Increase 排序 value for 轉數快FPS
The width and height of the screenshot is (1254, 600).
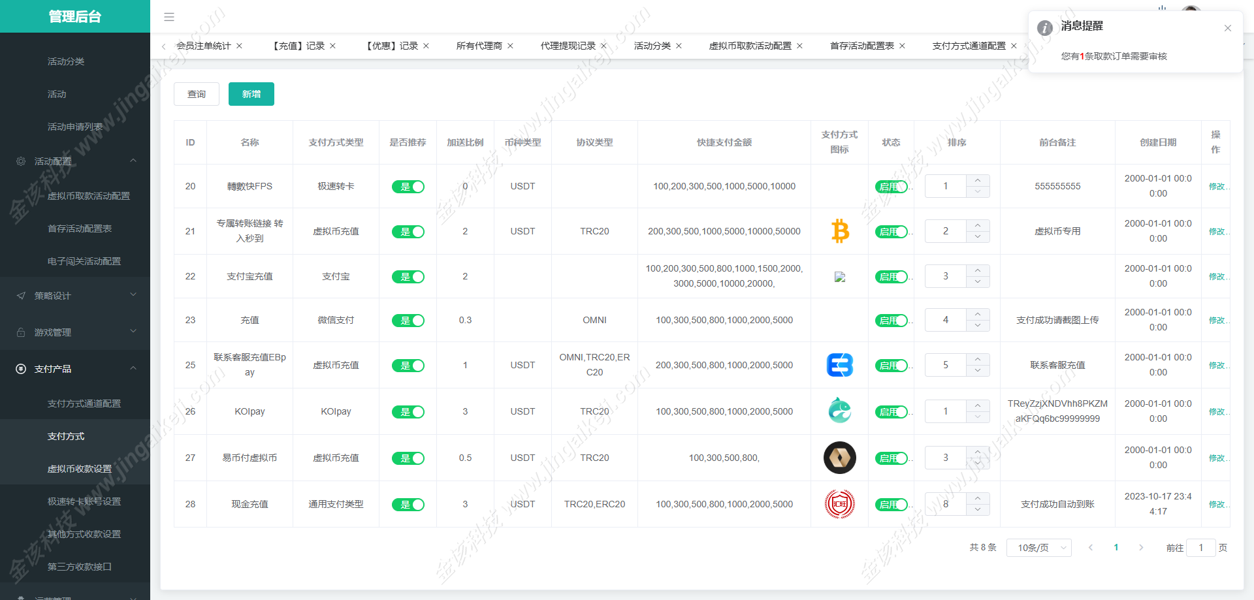tap(978, 181)
